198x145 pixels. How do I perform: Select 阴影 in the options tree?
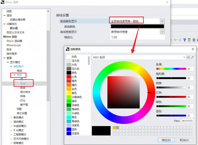click(x=19, y=109)
